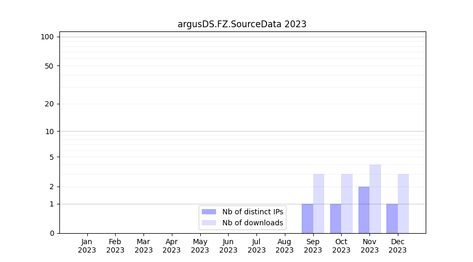The width and height of the screenshot is (473, 262).
Task: Click the Jan 2023 x-axis label
Action: (87, 246)
